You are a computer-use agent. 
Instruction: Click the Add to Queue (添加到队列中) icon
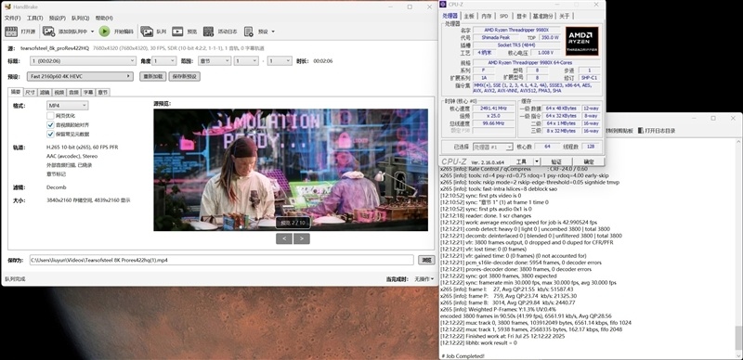click(x=48, y=32)
